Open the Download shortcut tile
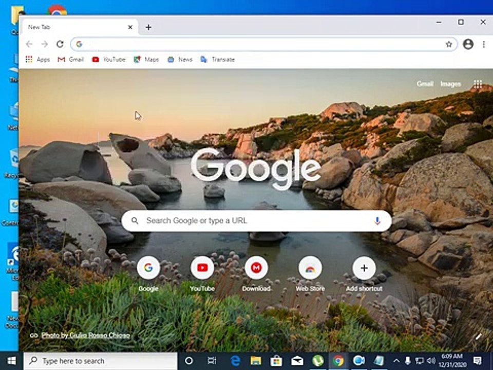Screen dimensions: 493x370 coord(256,273)
